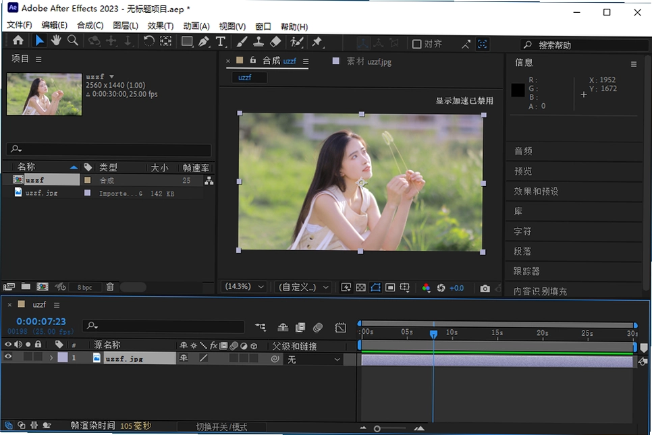Open the 效果(T) menu
This screenshot has height=435, width=652.
click(161, 26)
